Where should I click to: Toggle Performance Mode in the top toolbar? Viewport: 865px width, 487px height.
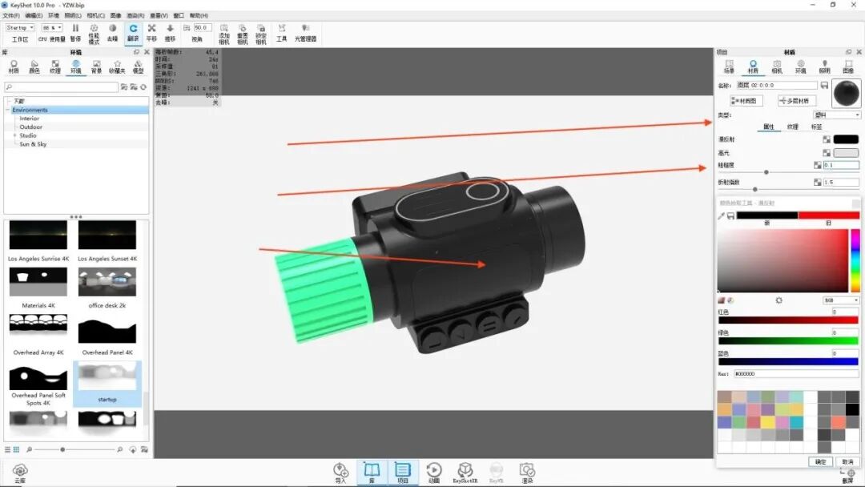[x=95, y=29]
